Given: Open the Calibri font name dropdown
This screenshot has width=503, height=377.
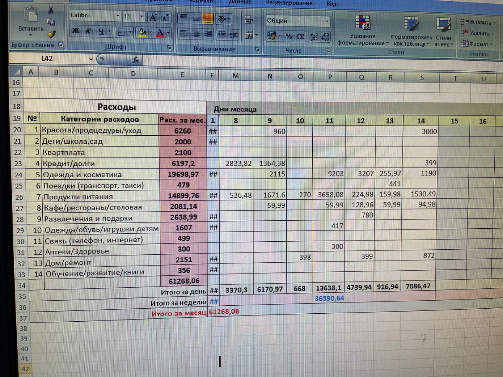Looking at the screenshot, I should tap(117, 16).
